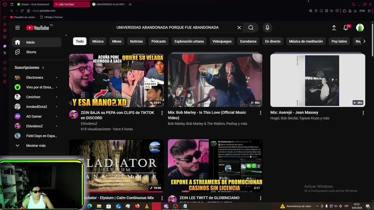Run search with magnifier button
The width and height of the screenshot is (374, 210).
point(251,28)
